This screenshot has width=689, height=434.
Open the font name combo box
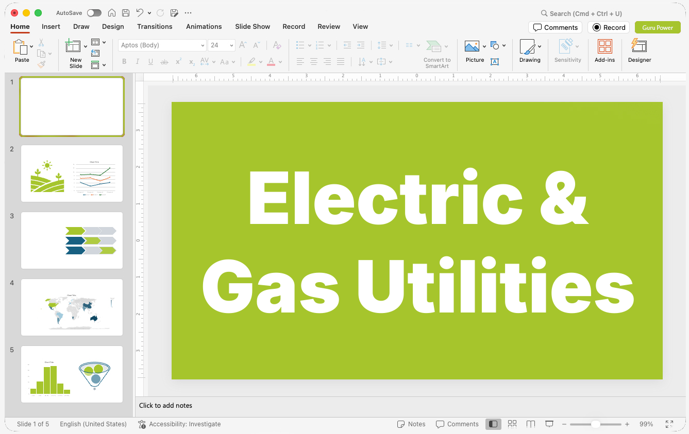click(162, 45)
